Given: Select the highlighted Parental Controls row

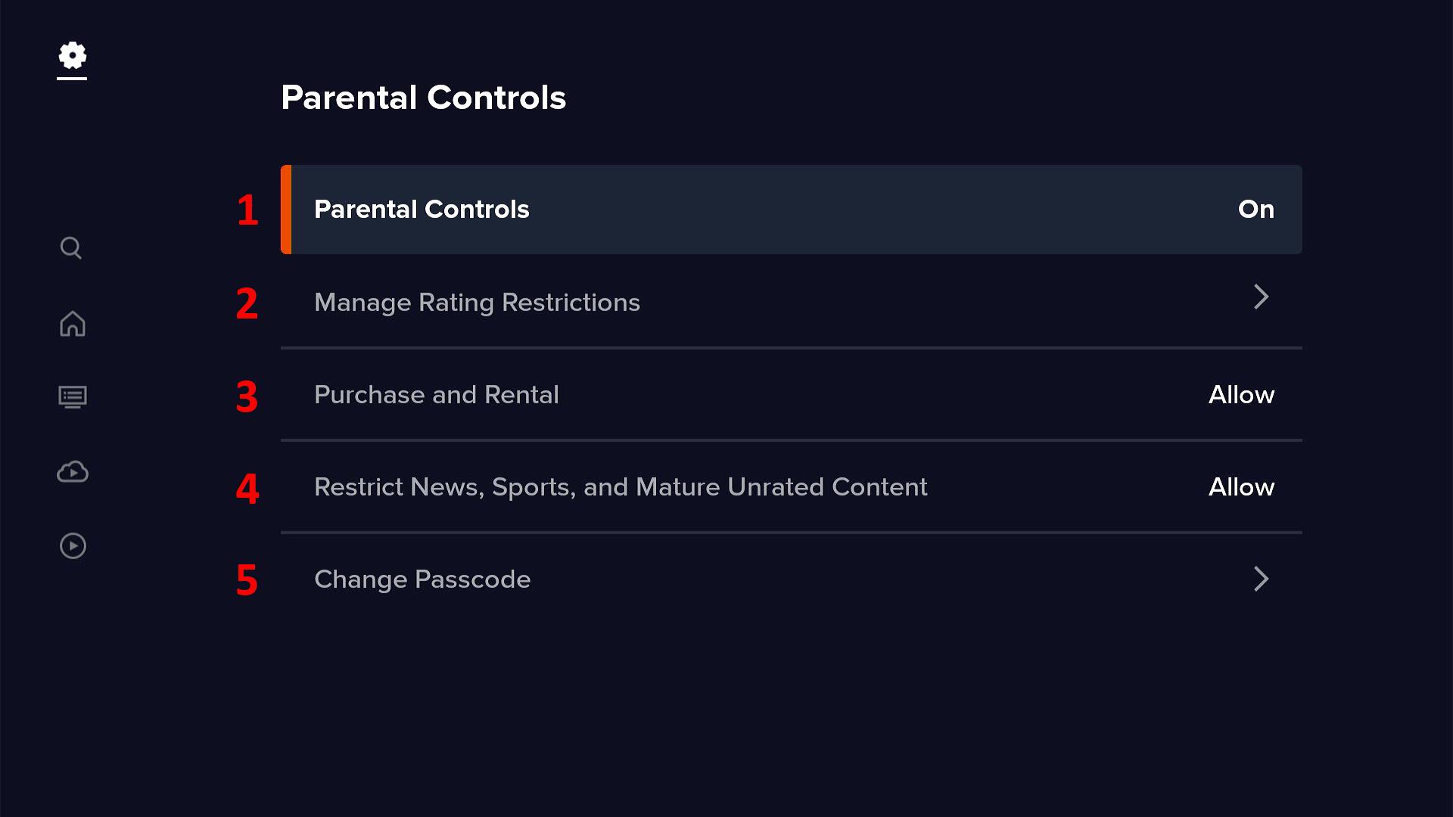Looking at the screenshot, I should pyautogui.click(x=792, y=210).
